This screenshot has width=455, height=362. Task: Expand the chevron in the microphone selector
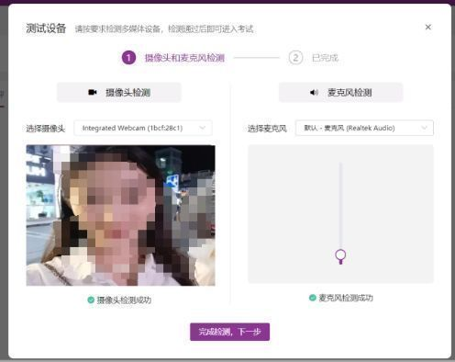424,128
